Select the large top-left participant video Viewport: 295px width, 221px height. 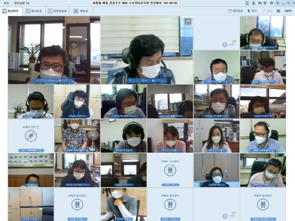54,50
